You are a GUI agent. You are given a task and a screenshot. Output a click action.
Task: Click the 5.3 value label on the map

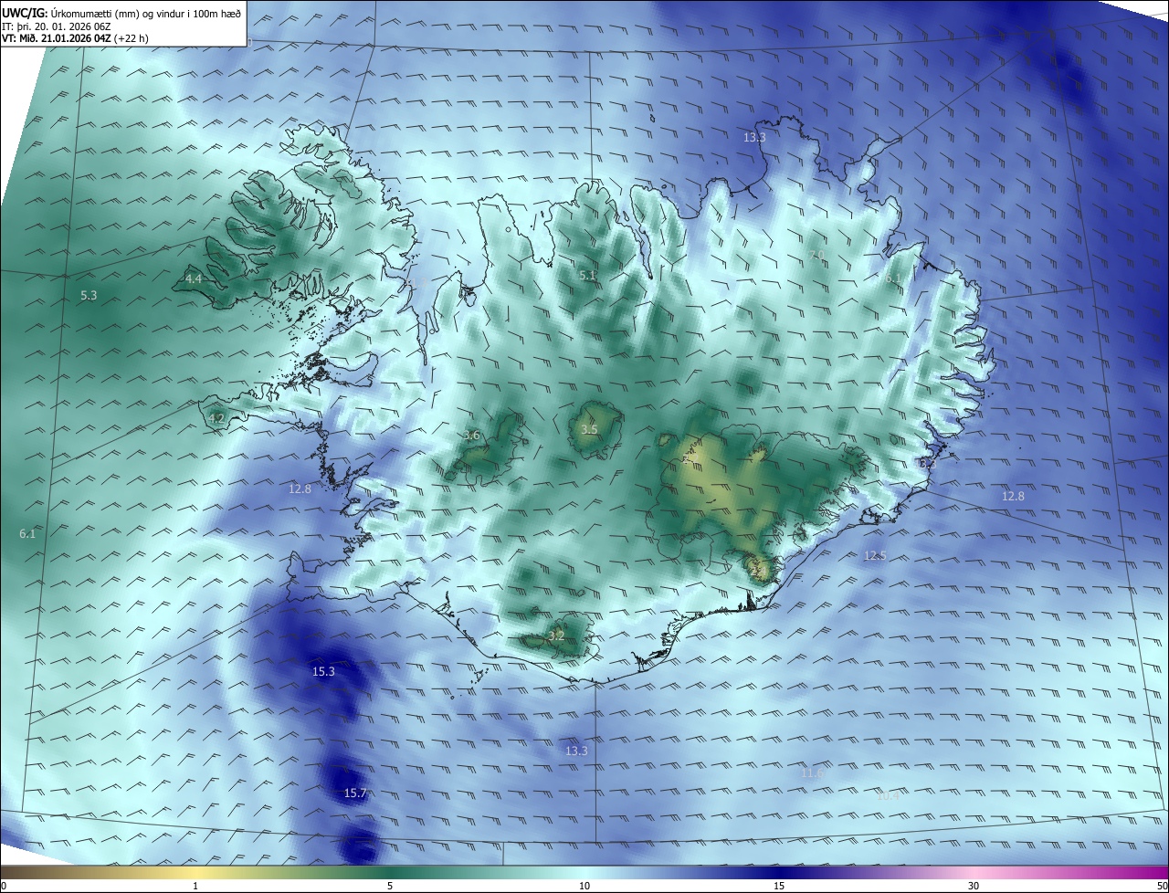(89, 295)
